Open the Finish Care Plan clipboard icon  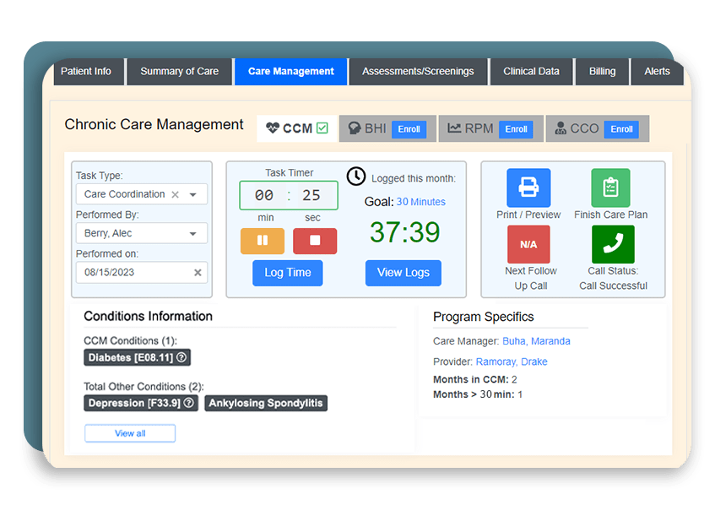[611, 187]
